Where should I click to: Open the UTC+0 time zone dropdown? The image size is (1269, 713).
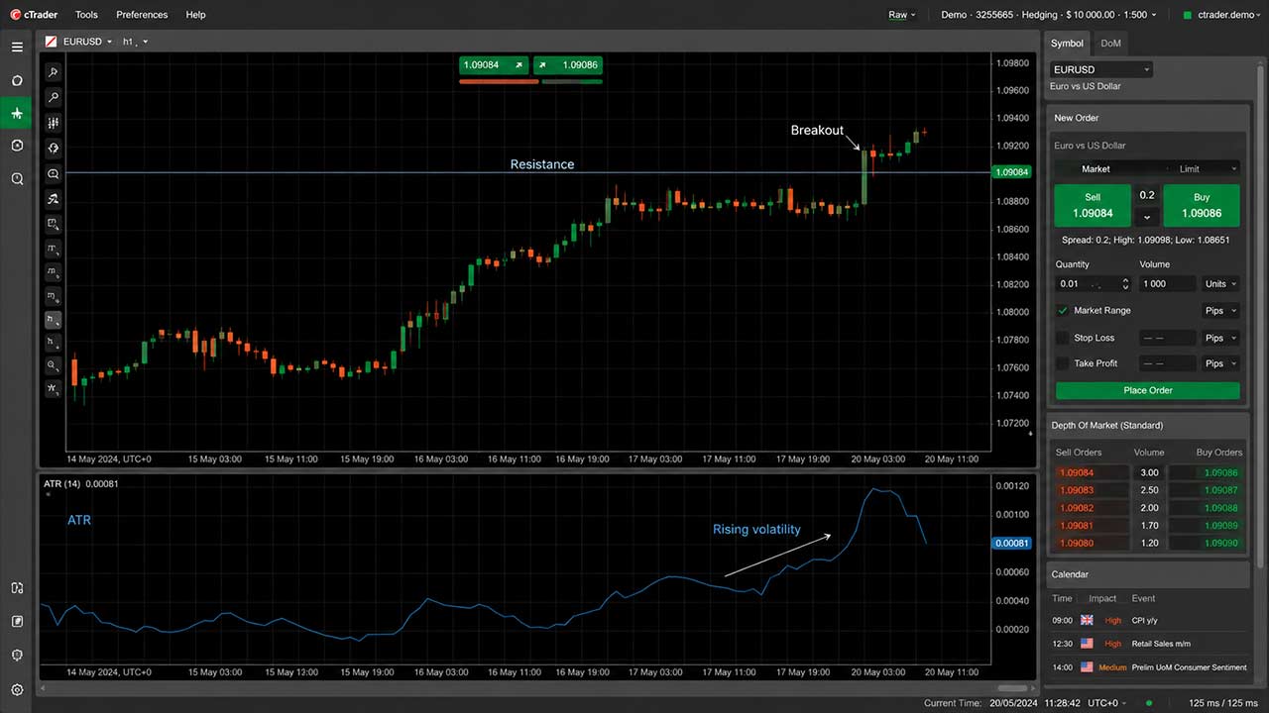(1107, 703)
